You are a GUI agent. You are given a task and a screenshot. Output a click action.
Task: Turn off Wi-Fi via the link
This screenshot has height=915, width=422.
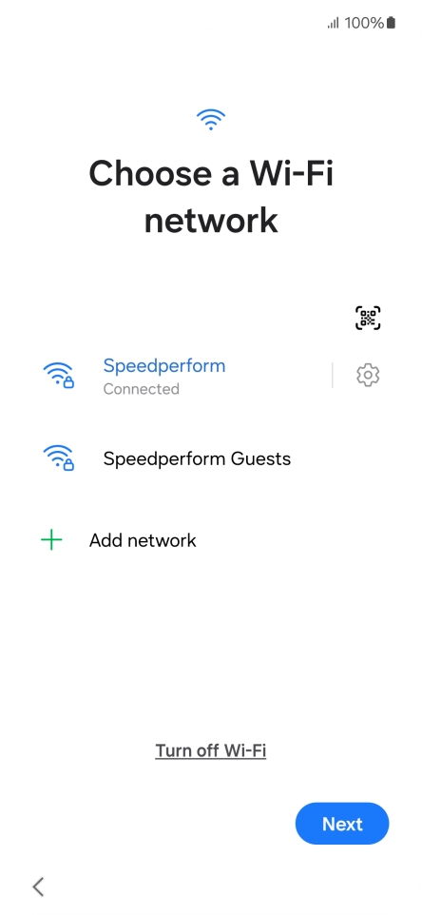210,750
